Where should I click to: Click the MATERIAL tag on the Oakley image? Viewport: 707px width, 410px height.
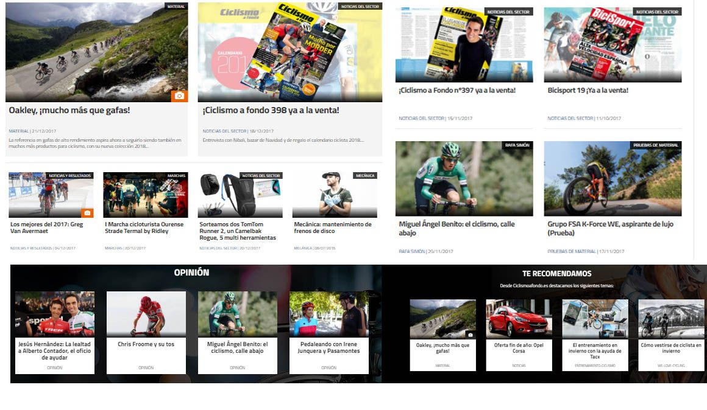tap(176, 6)
